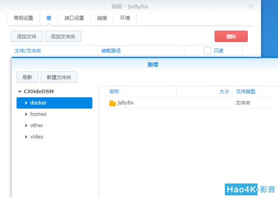Switch to the 卷 tab
278x197 pixels.
(49, 18)
